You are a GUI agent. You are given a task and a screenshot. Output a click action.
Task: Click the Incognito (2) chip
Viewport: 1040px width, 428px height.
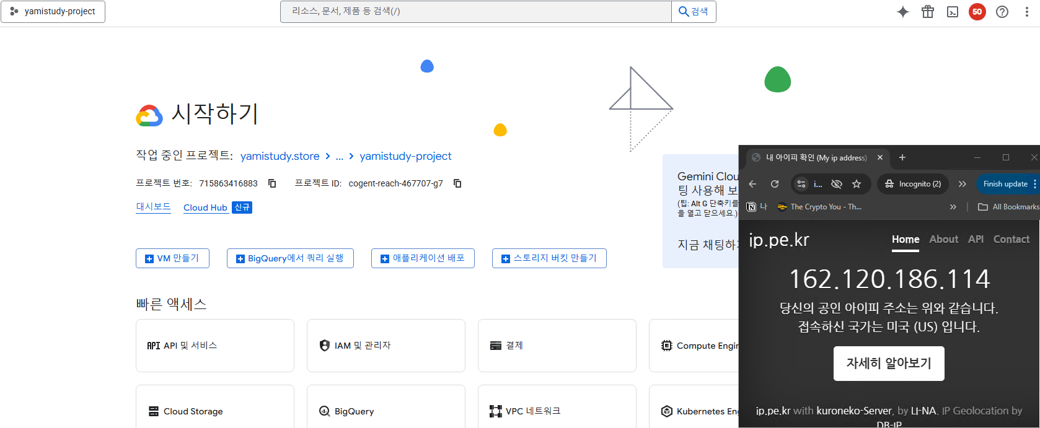(x=913, y=184)
